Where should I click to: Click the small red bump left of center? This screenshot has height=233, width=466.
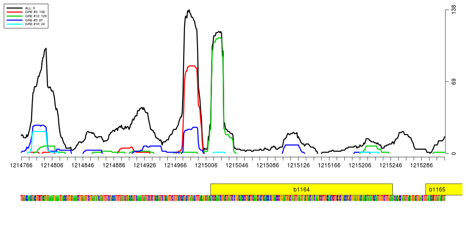126,148
